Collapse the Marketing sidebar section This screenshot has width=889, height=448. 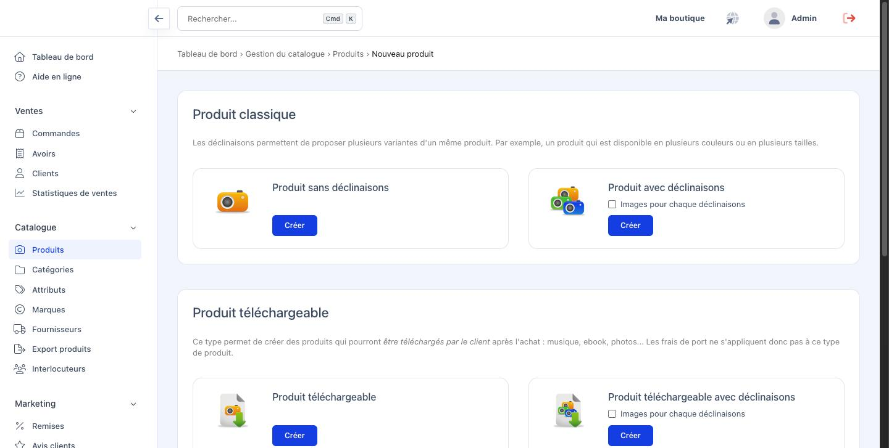(133, 404)
